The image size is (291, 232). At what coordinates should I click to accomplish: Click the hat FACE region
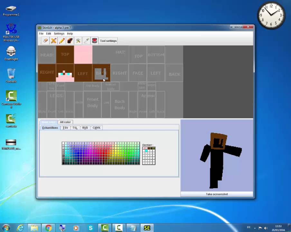click(x=138, y=73)
